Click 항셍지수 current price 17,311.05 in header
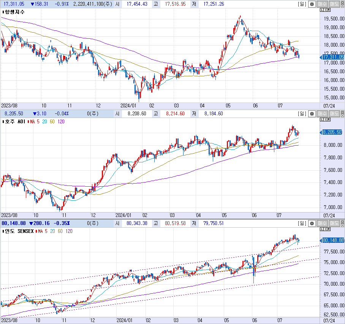 (x=14, y=4)
